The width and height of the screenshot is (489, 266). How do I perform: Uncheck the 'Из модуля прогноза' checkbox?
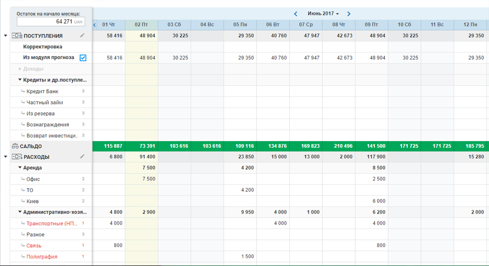(83, 58)
